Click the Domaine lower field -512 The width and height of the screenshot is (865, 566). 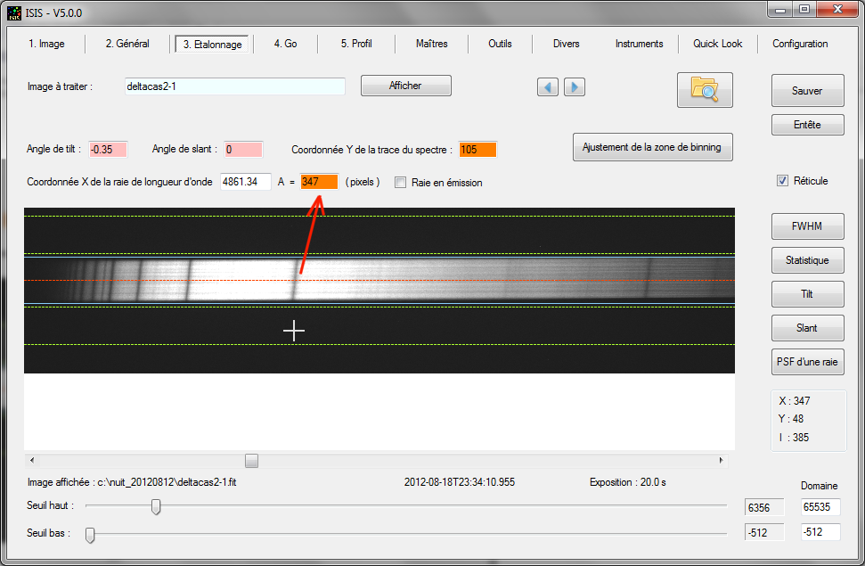click(820, 532)
